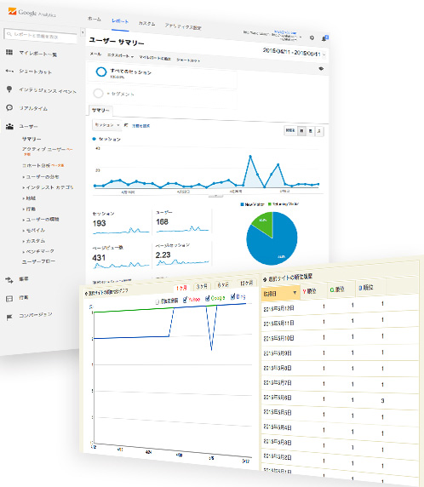This screenshot has height=487, width=424.
Task: Sort the rank table by the date column arrow
Action: click(x=295, y=293)
